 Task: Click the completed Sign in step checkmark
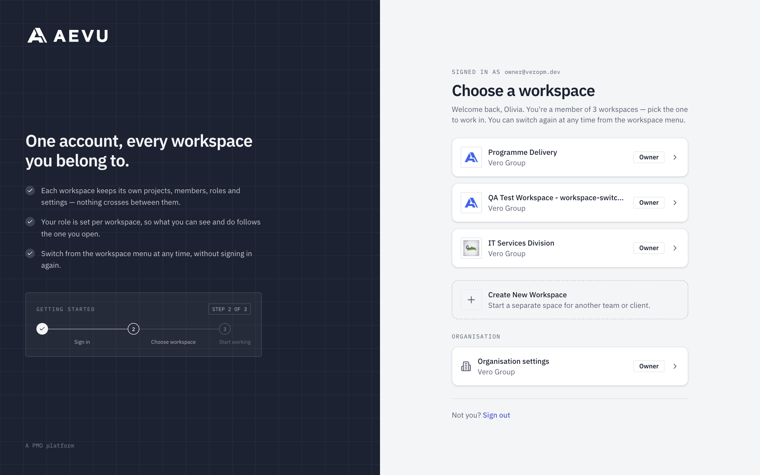point(42,329)
